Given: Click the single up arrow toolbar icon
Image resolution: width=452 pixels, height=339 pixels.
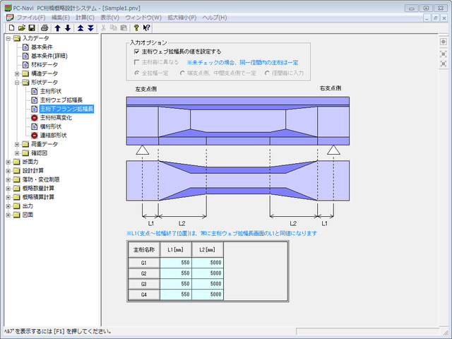Looking at the screenshot, I should [58, 28].
